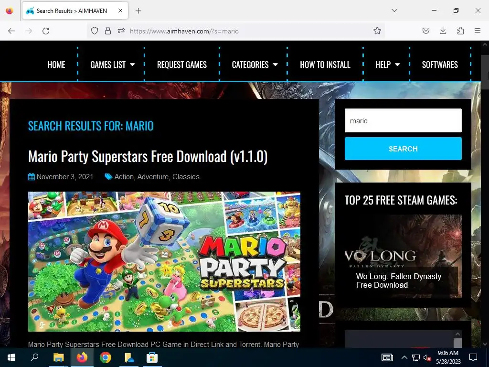Open the extensions puzzle-piece icon
489x367 pixels.
click(460, 31)
